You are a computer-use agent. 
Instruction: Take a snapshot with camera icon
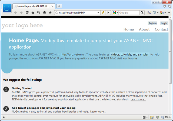click(155, 13)
